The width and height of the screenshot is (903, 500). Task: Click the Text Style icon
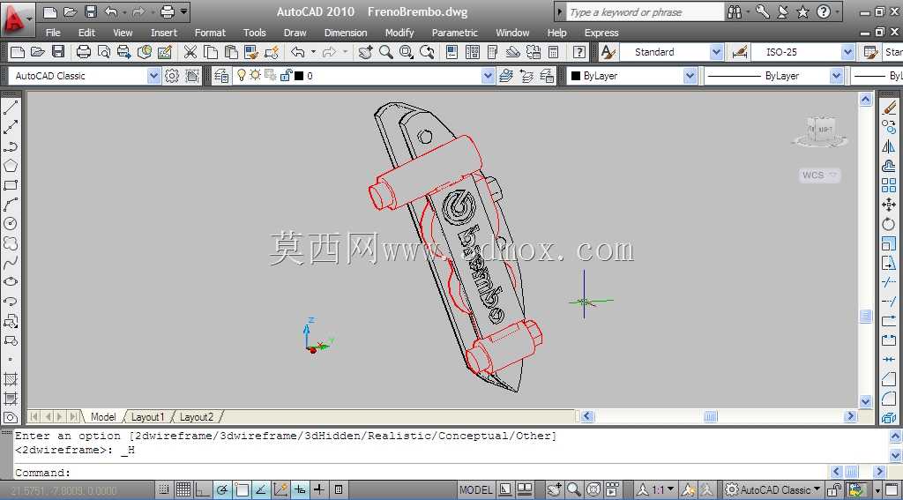click(x=608, y=52)
